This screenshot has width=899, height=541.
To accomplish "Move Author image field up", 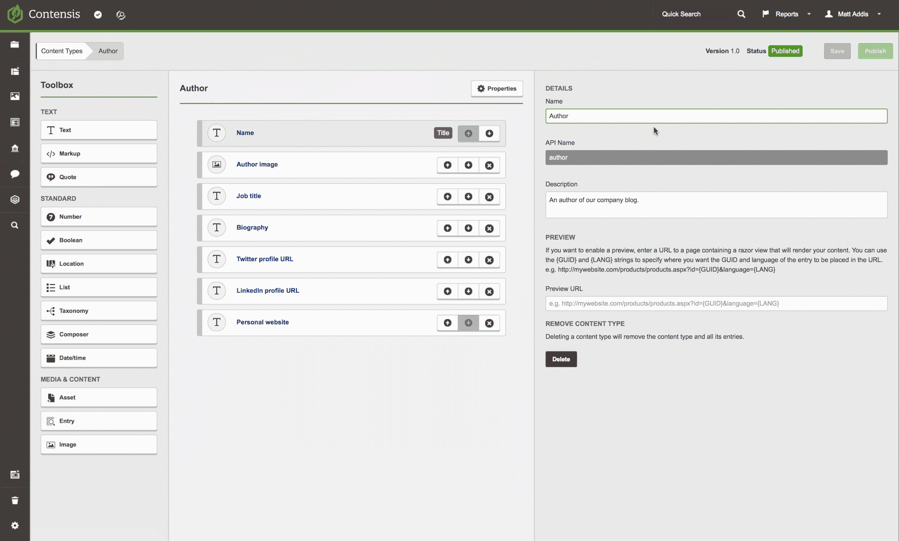I will 448,165.
